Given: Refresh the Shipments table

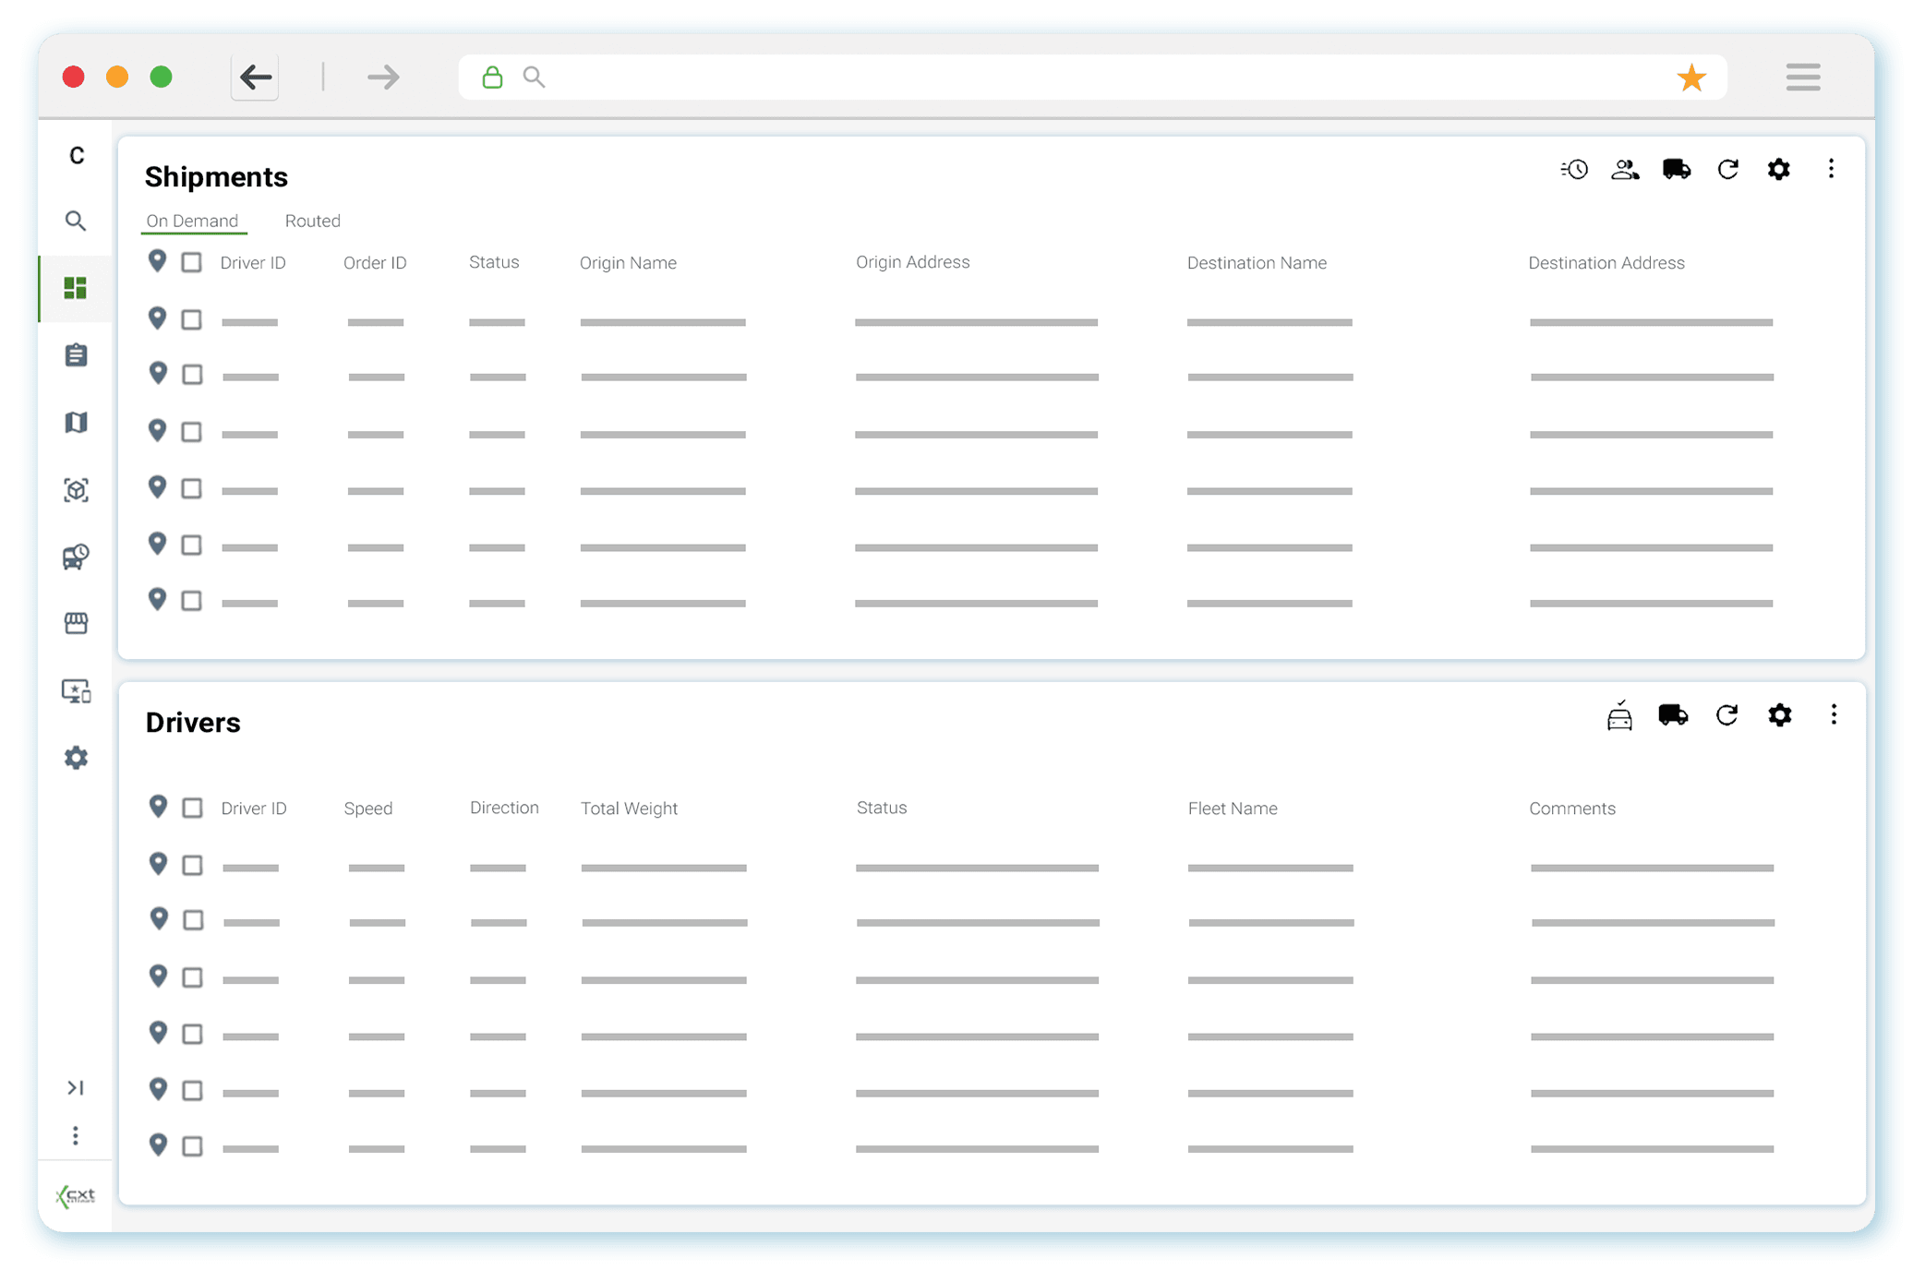Looking at the screenshot, I should 1727,169.
